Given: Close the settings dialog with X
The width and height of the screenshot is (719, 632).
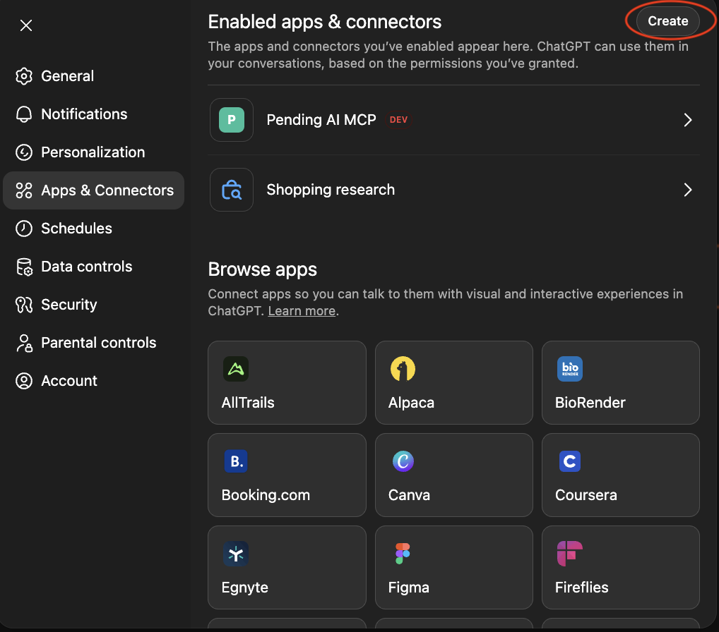Looking at the screenshot, I should point(26,26).
